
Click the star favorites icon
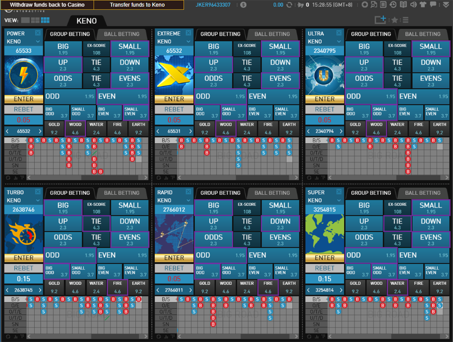(394, 20)
